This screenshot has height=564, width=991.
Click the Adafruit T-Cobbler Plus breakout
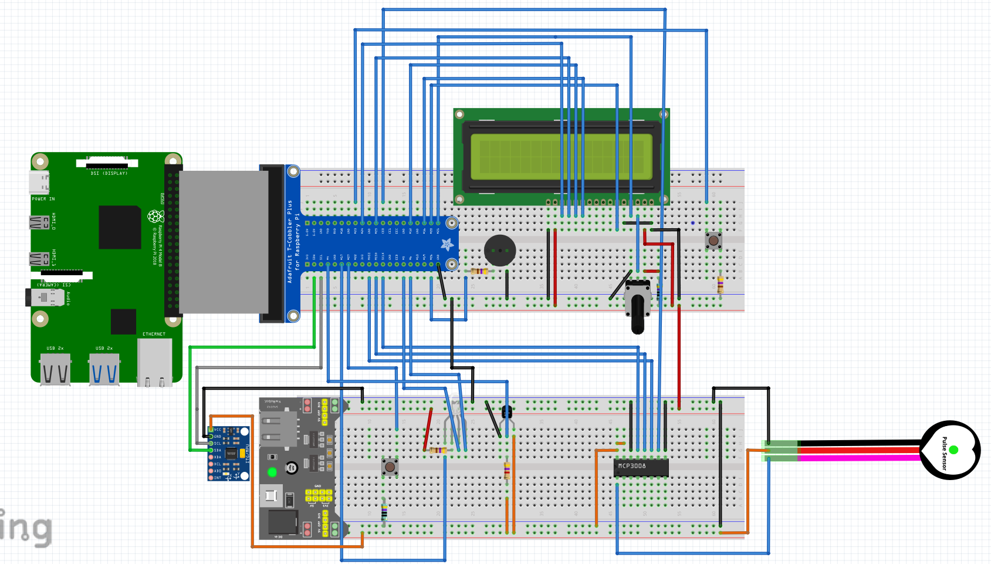click(x=371, y=244)
